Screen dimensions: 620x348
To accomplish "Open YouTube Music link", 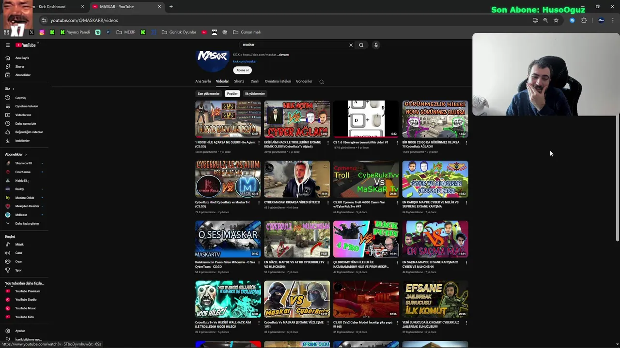I will pos(25,308).
